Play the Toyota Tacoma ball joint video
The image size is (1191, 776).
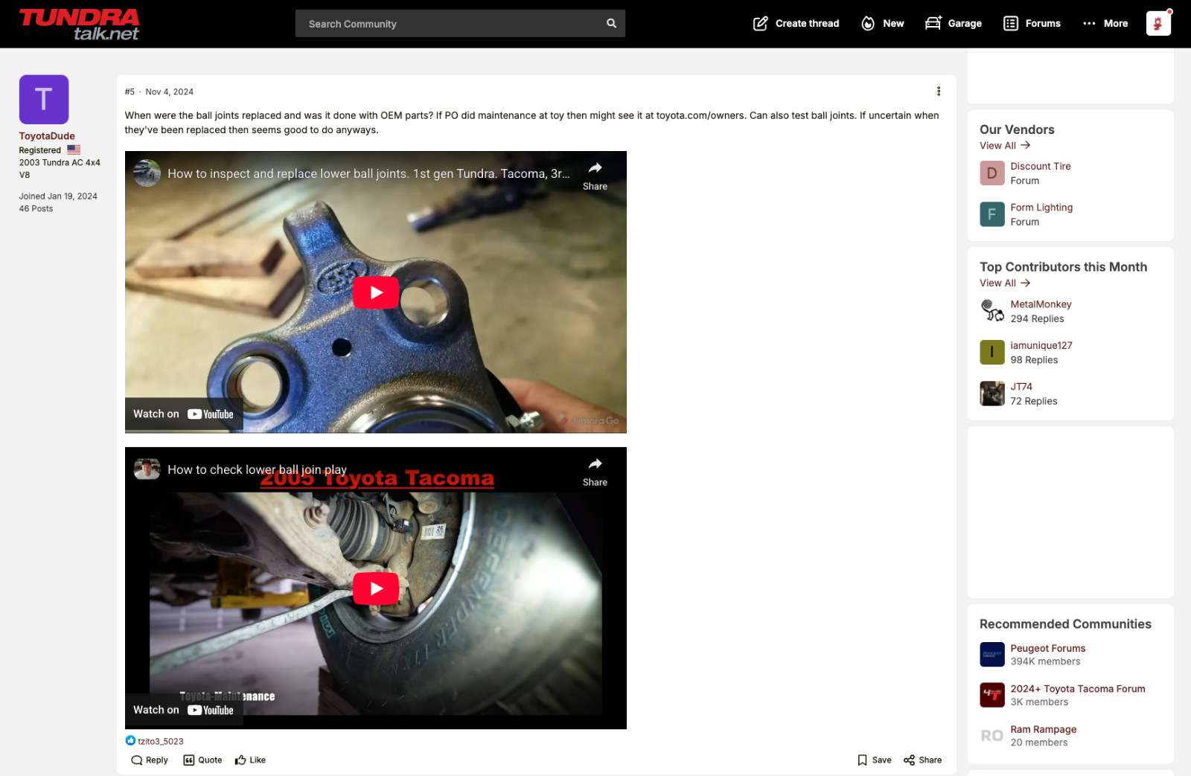[376, 589]
